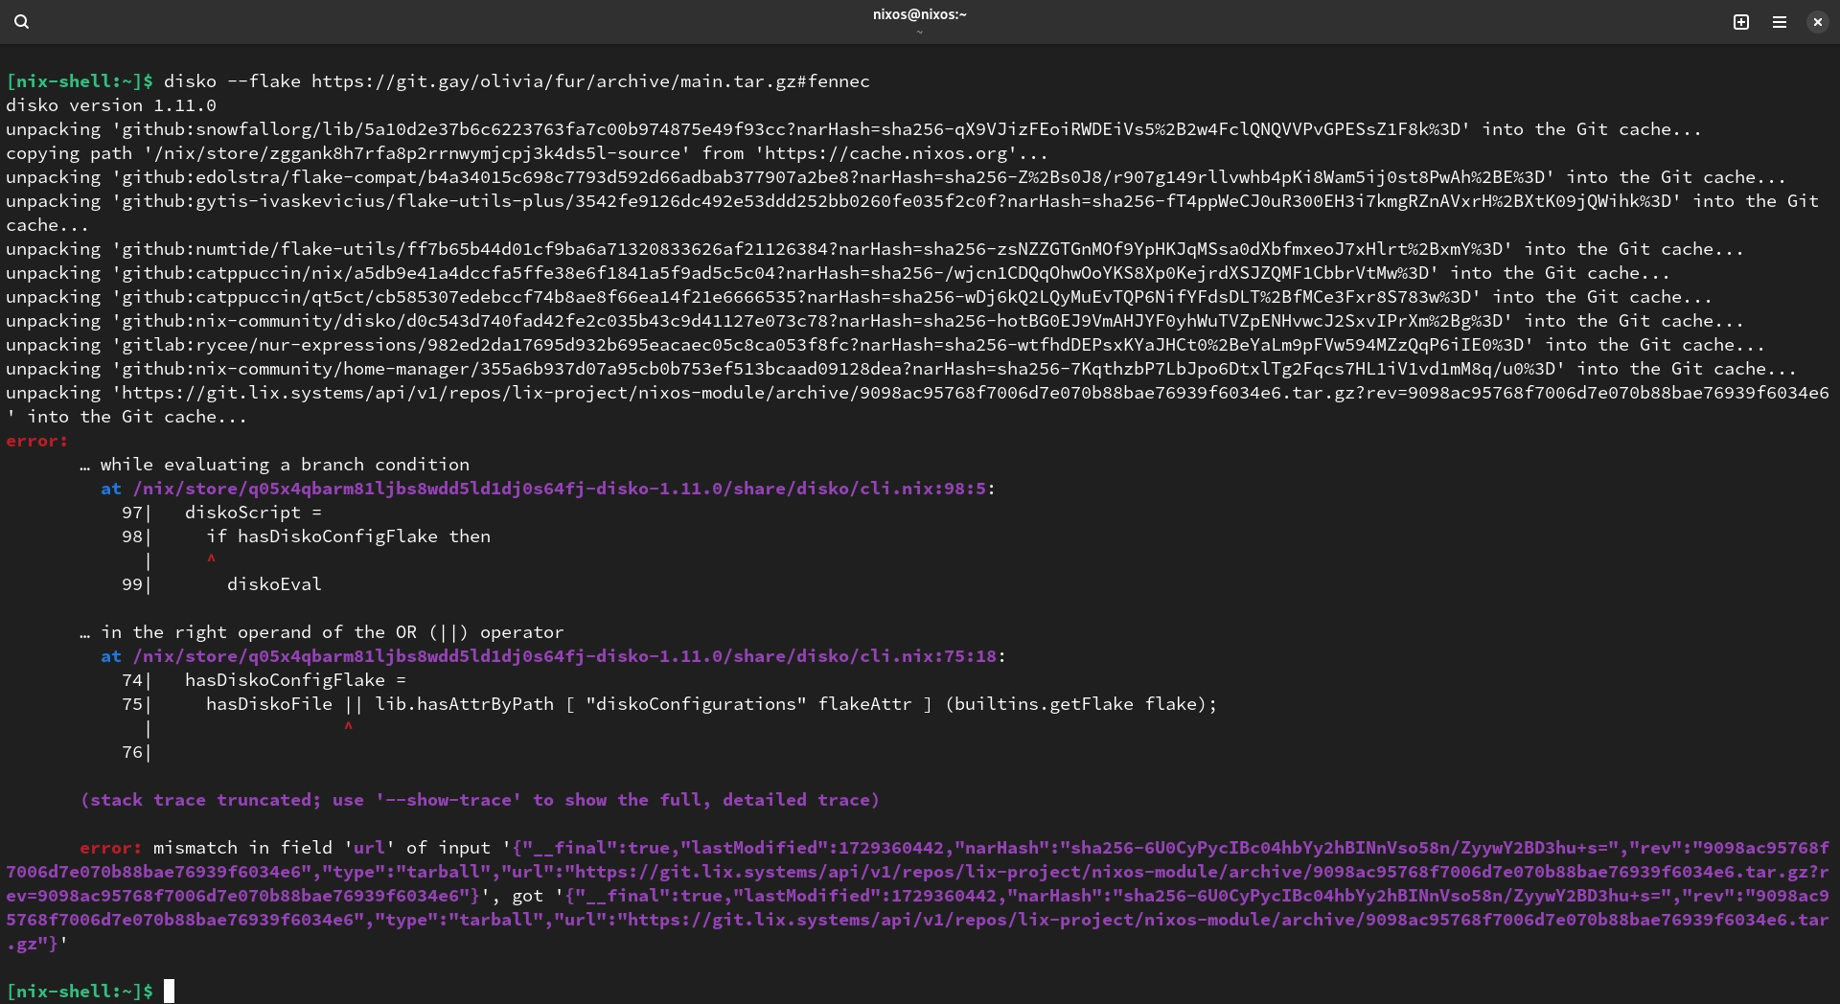Click the 'diskoEval' line 99 text
1840x1004 pixels.
pos(274,584)
